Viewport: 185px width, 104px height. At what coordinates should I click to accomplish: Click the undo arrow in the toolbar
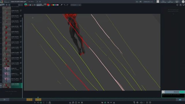pyautogui.click(x=65, y=5)
